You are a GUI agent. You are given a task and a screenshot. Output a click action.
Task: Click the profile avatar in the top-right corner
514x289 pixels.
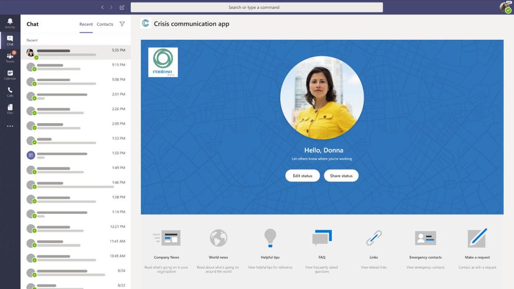click(505, 7)
